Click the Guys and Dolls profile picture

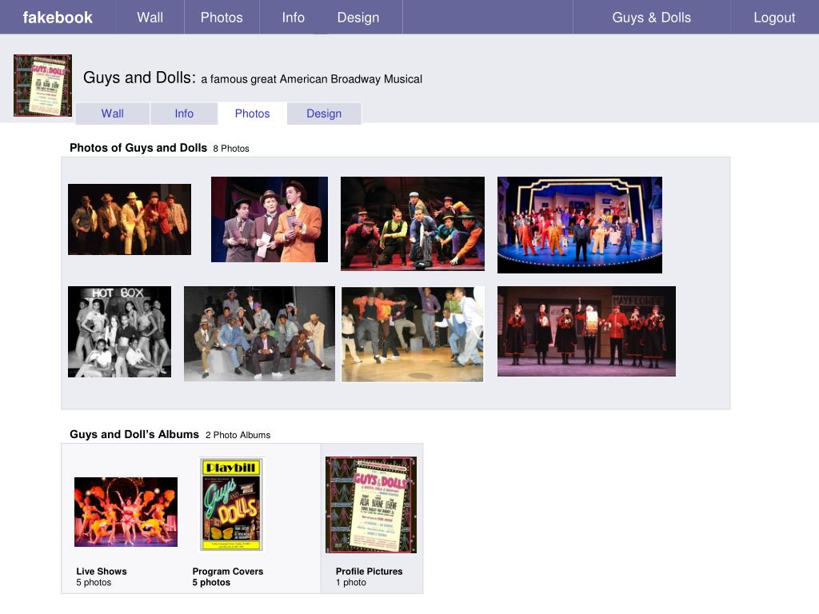tap(43, 86)
